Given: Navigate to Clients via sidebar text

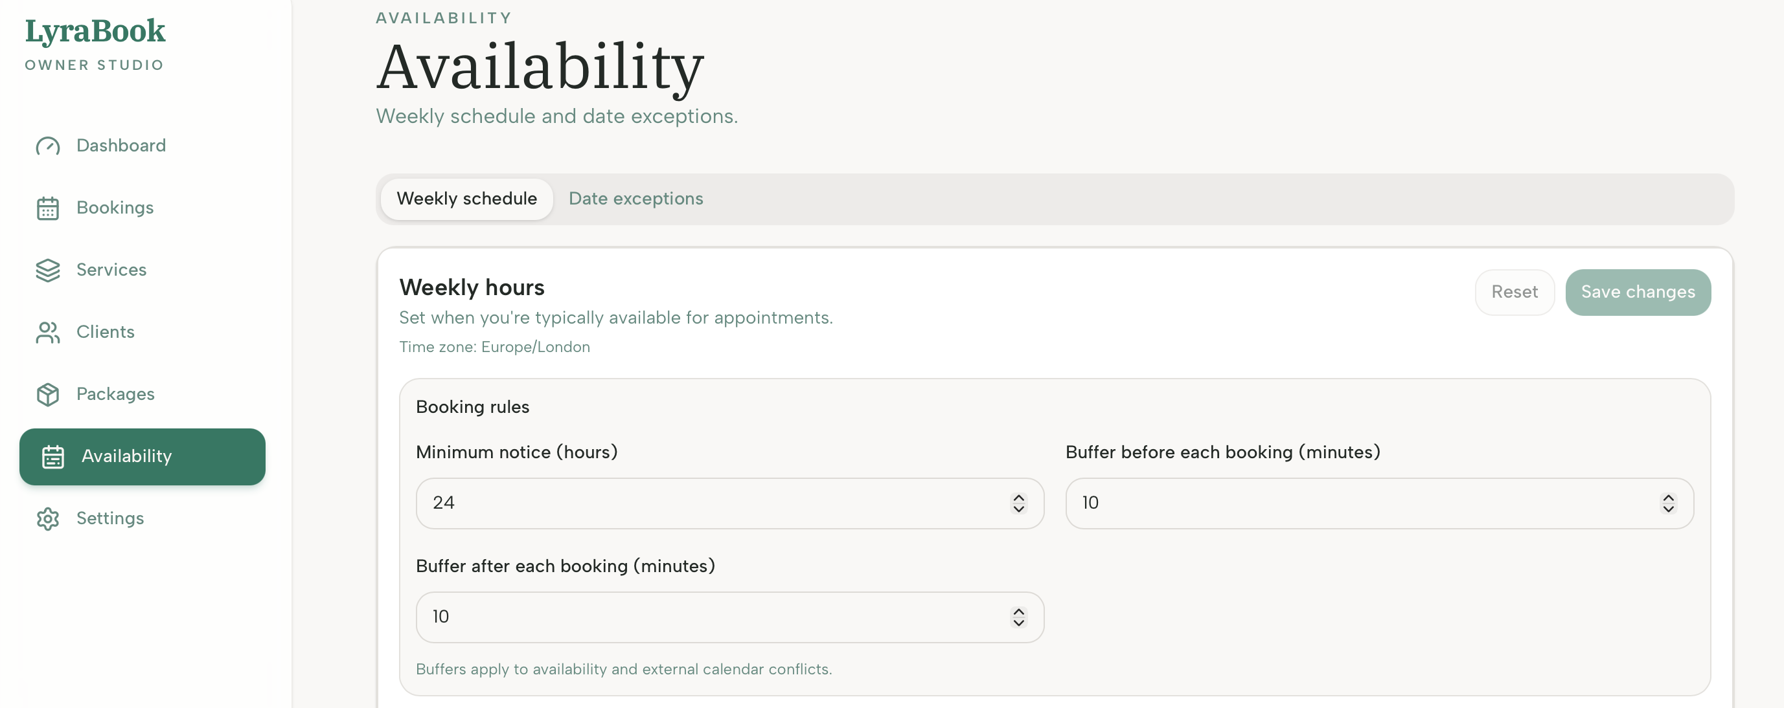Looking at the screenshot, I should (x=106, y=332).
